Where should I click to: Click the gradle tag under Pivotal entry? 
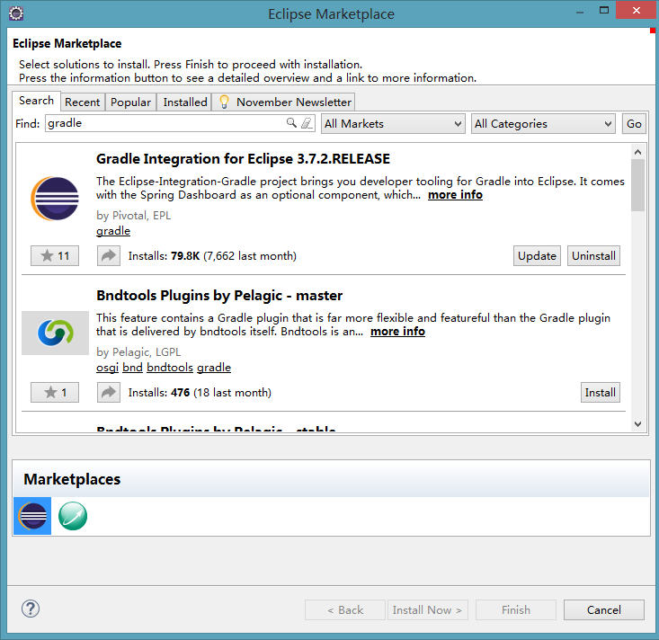113,231
